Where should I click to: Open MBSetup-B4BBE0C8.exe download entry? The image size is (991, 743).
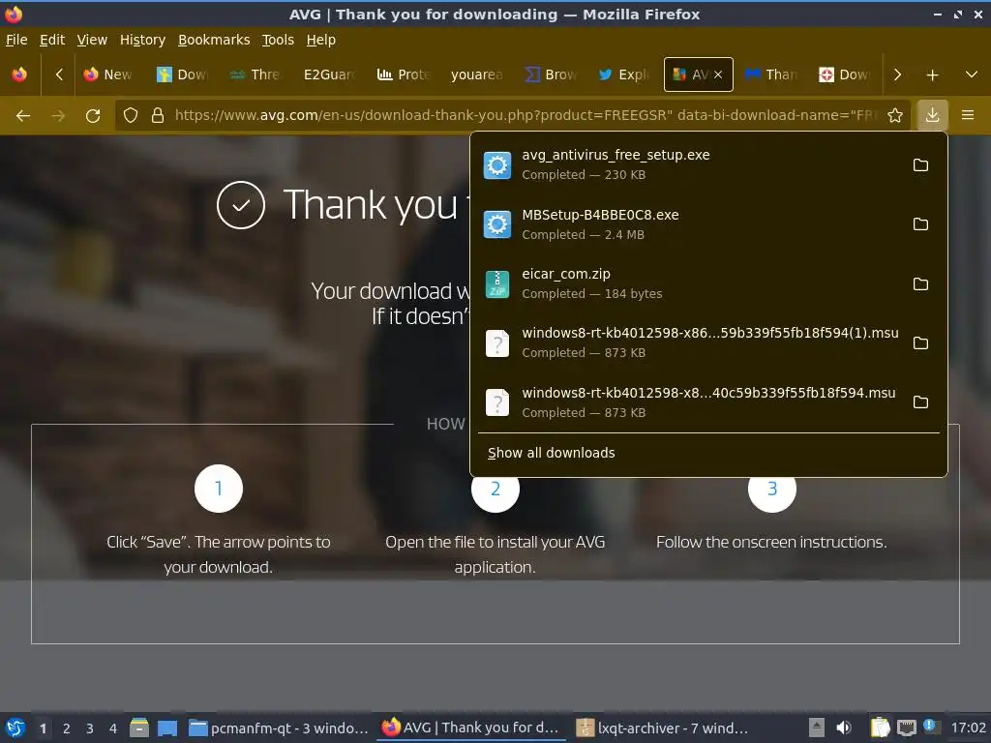[x=689, y=224]
